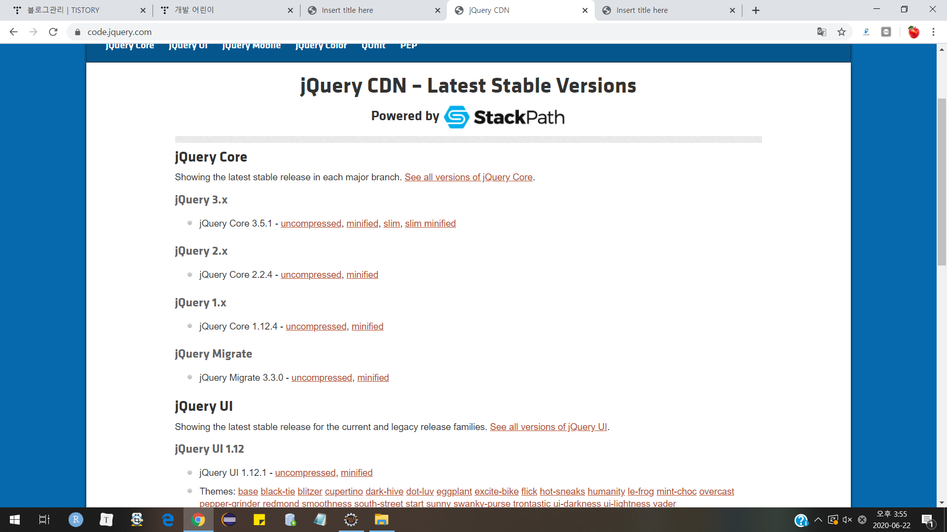947x532 pixels.
Task: Bookmark this page with the star icon
Action: 841,32
